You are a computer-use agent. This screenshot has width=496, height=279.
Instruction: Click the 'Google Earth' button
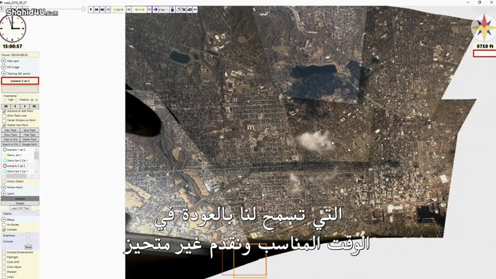click(30, 144)
